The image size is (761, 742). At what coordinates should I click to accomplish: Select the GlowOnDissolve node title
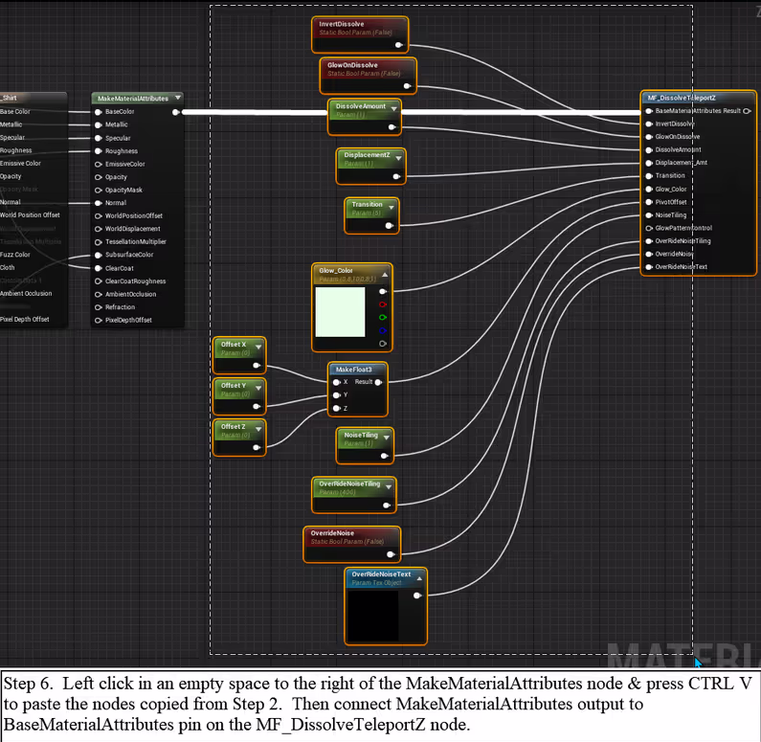point(352,65)
